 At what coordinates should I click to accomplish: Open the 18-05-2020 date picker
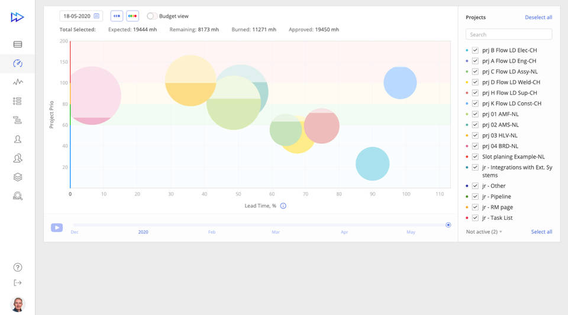point(82,16)
